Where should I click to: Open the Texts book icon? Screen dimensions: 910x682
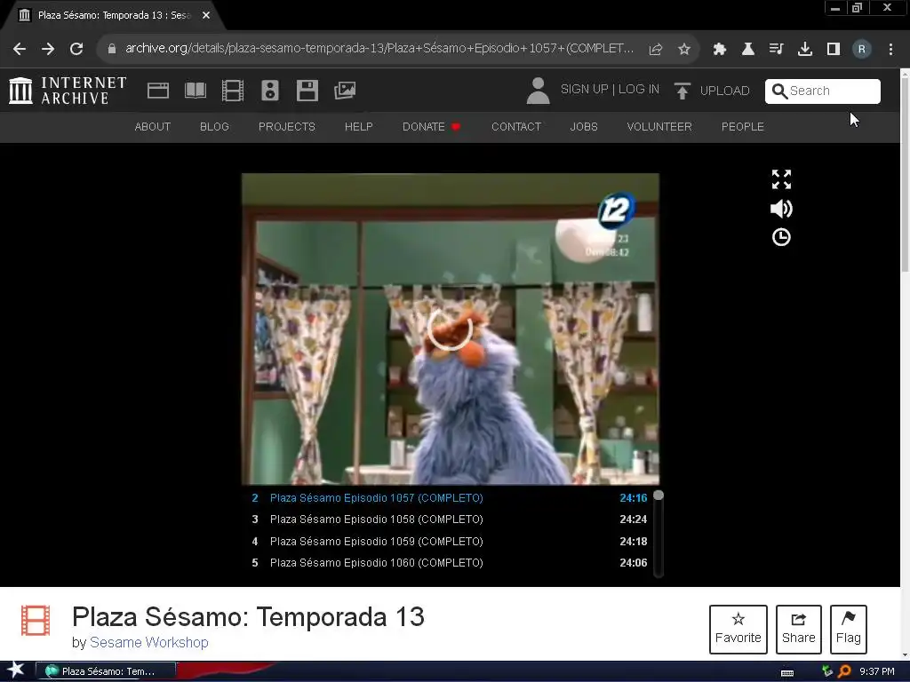click(x=195, y=91)
